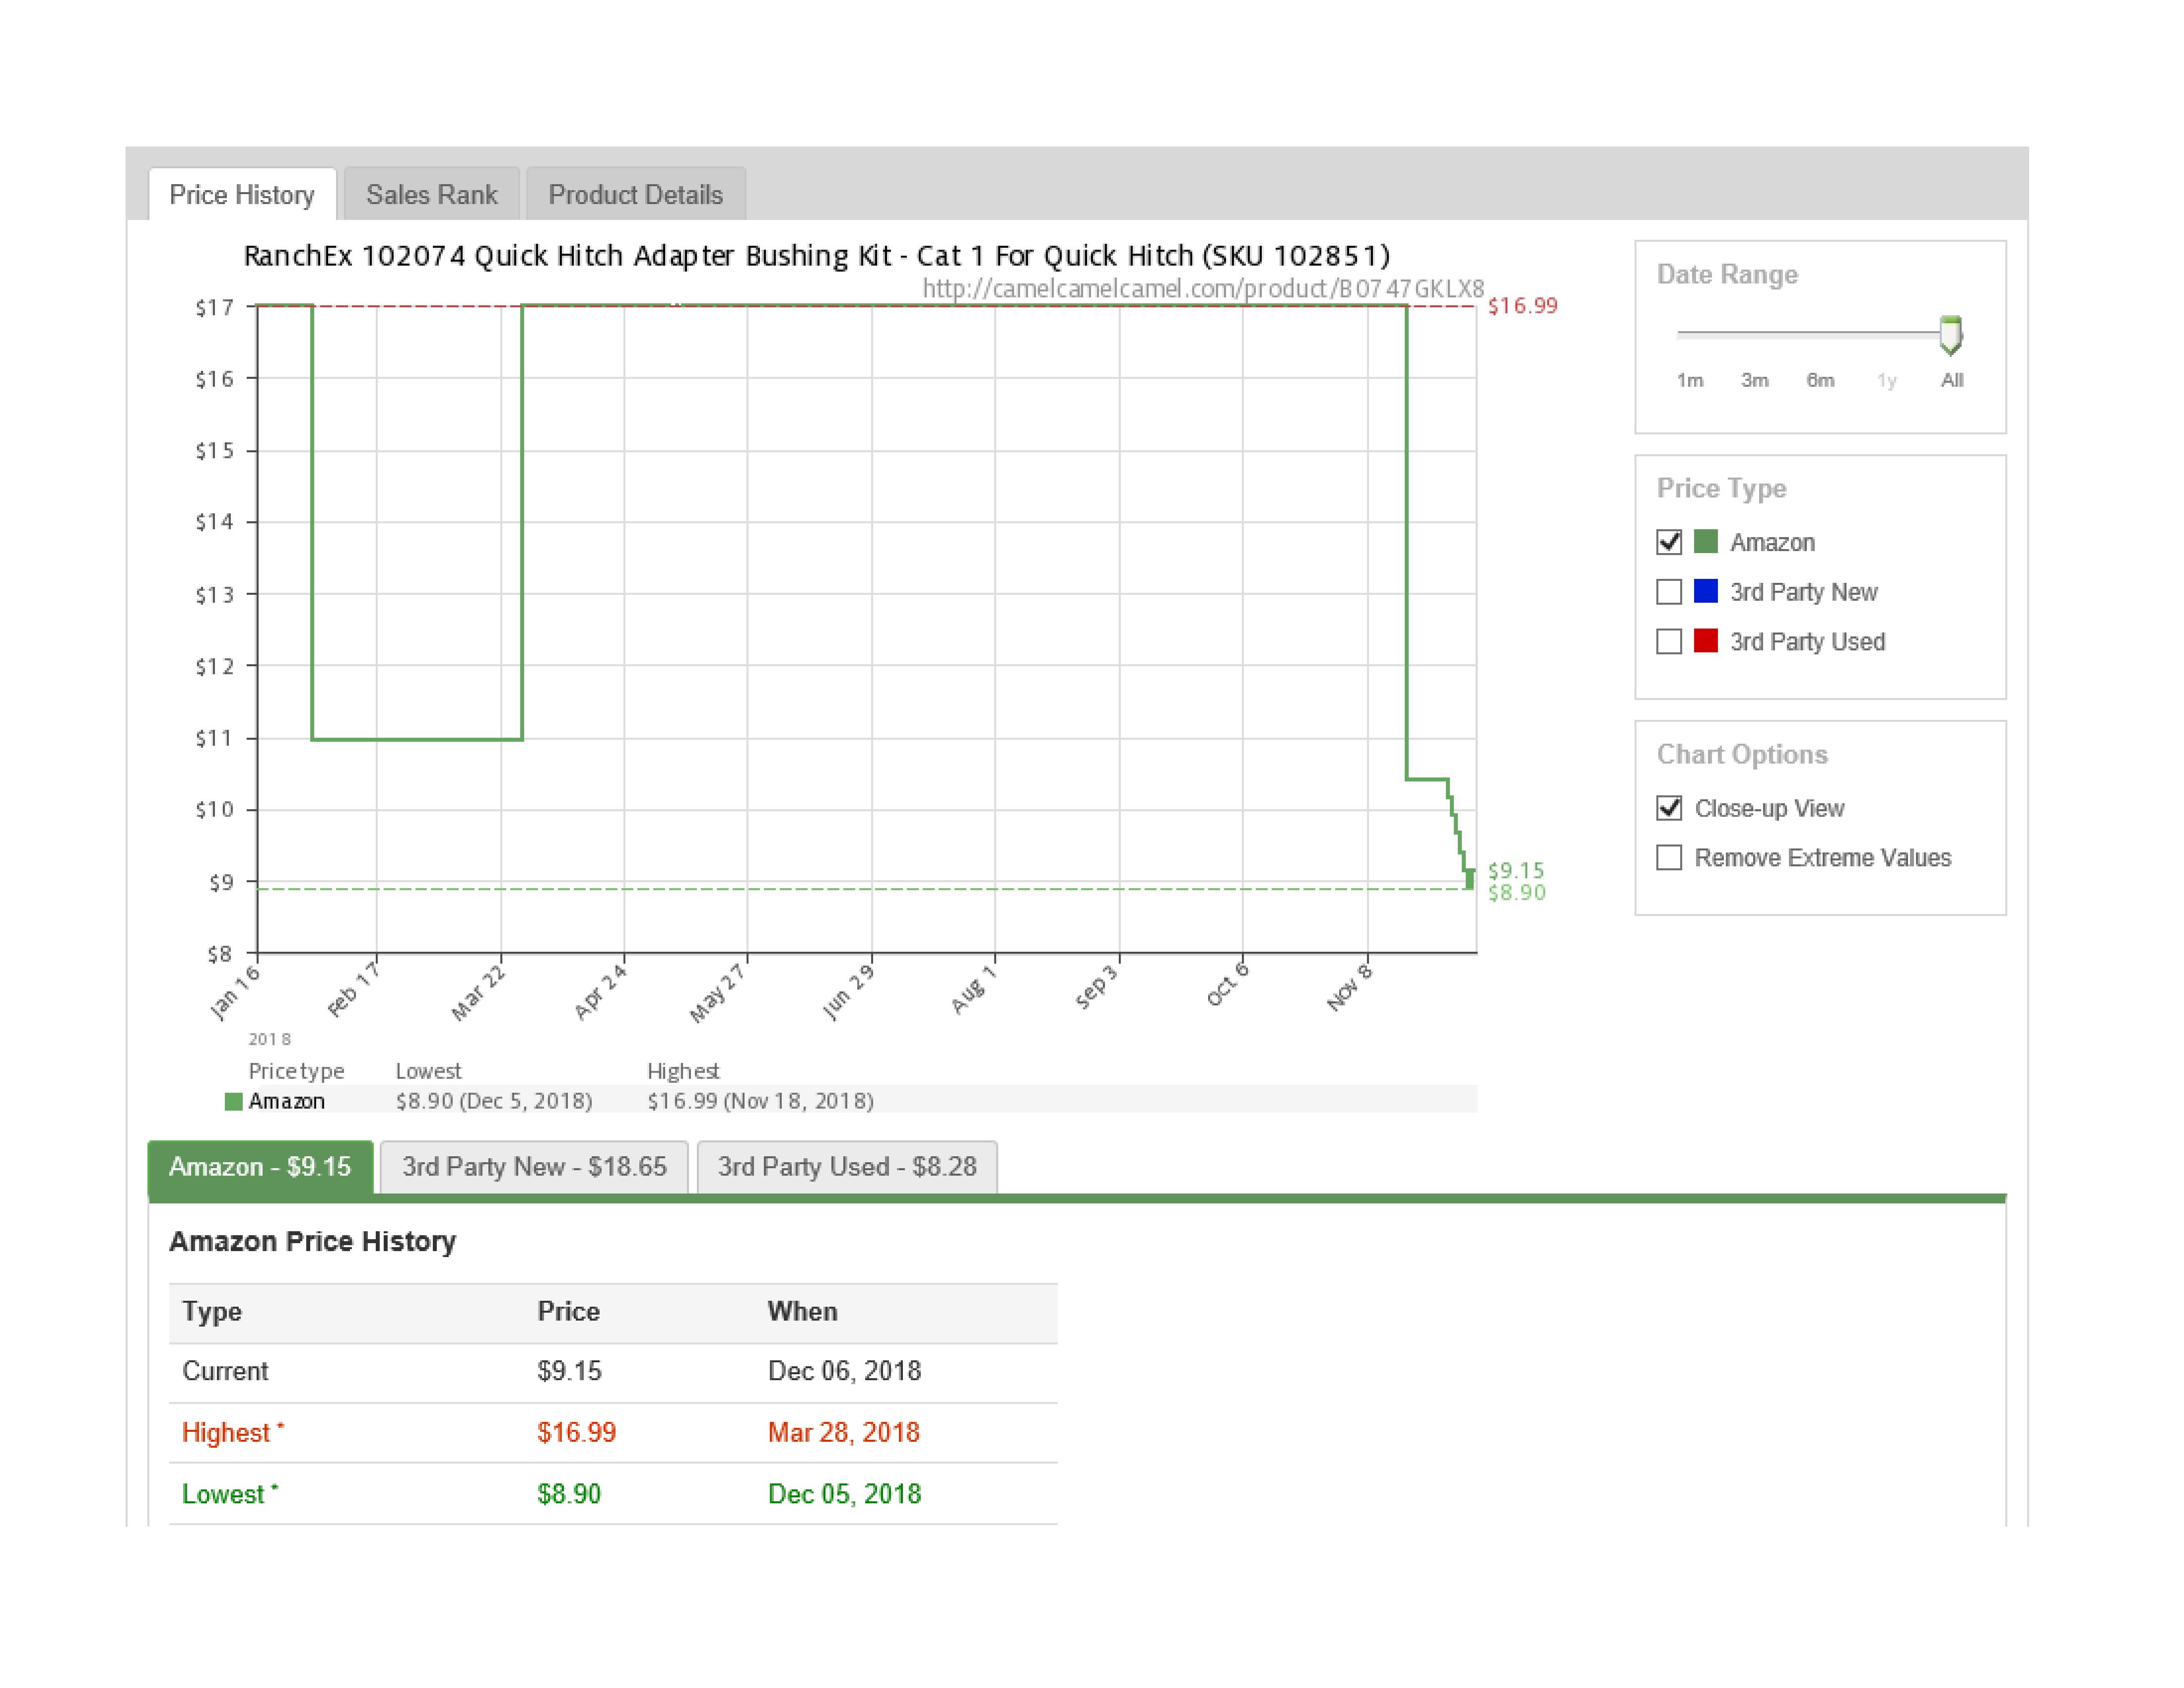Image resolution: width=2184 pixels, height=1688 pixels.
Task: Click the table price '$16.99' cell
Action: [576, 1433]
